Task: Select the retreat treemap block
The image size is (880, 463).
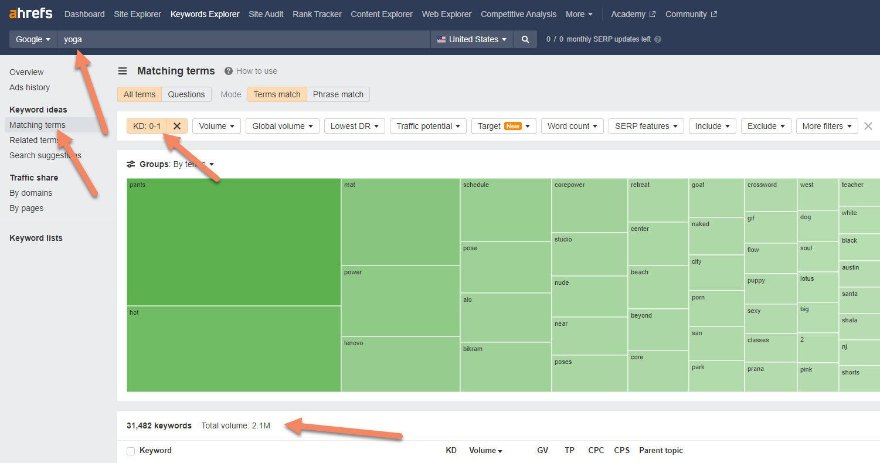Action: click(x=658, y=200)
